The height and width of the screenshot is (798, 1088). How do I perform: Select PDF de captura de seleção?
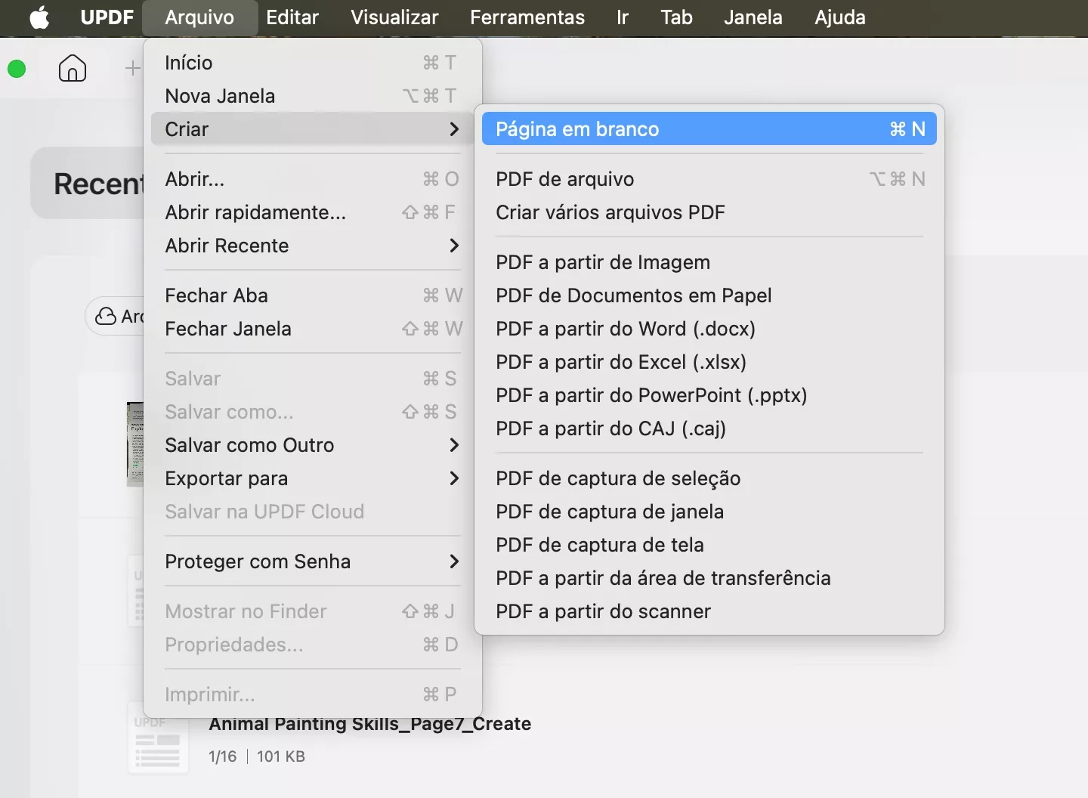tap(709, 478)
